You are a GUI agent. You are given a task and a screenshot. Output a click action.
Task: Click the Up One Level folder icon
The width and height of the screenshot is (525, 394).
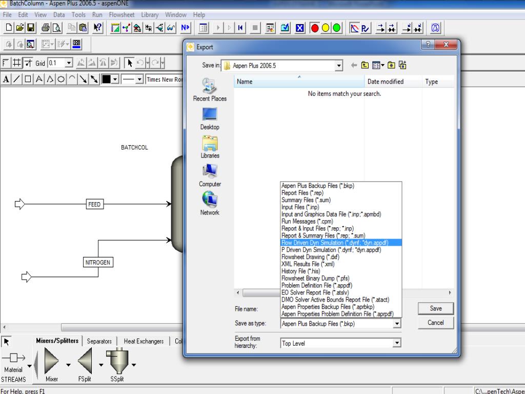[365, 65]
